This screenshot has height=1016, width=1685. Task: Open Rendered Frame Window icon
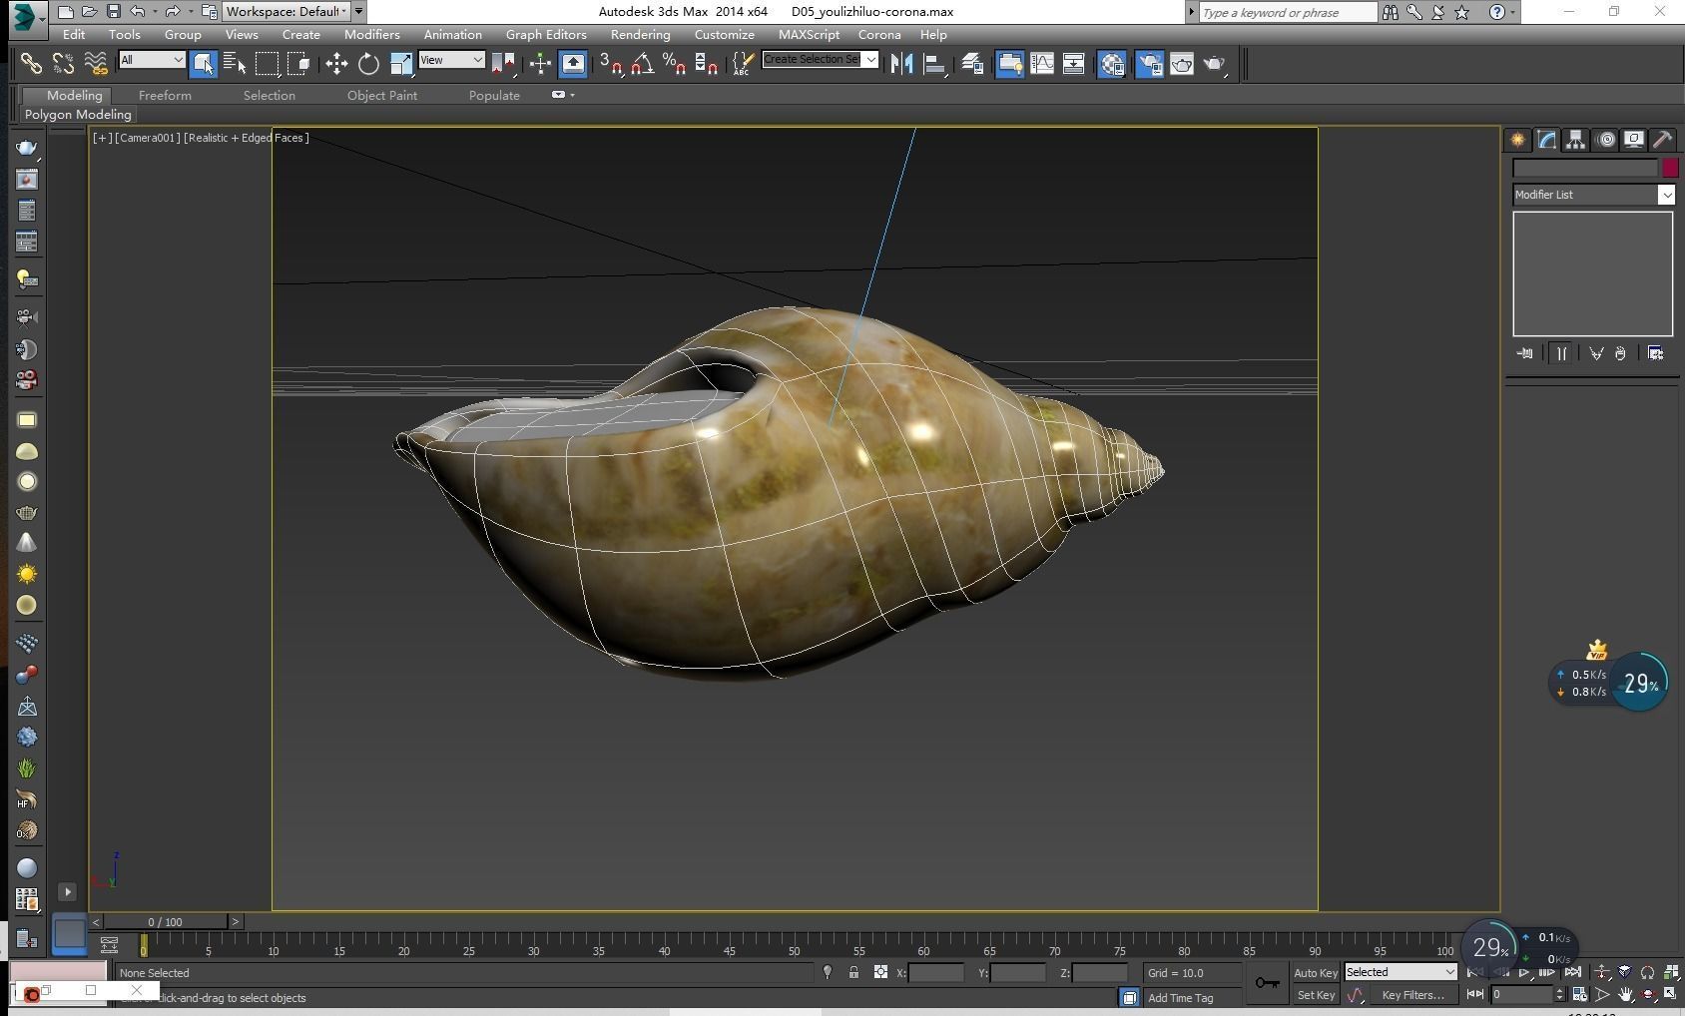point(1182,64)
